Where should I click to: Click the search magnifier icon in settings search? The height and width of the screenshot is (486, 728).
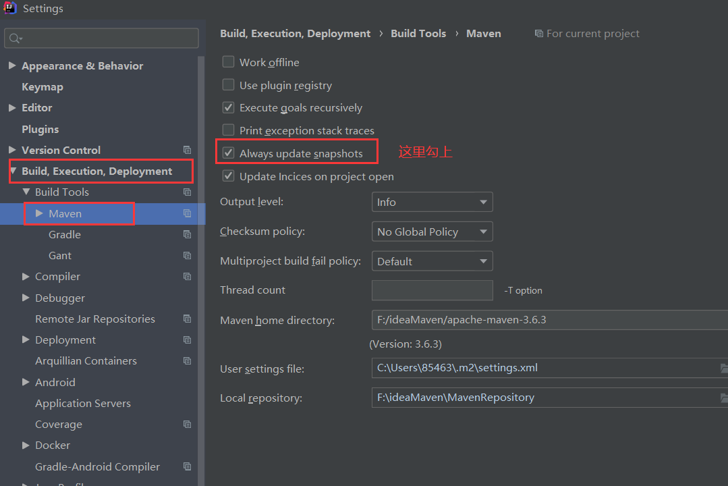point(16,38)
